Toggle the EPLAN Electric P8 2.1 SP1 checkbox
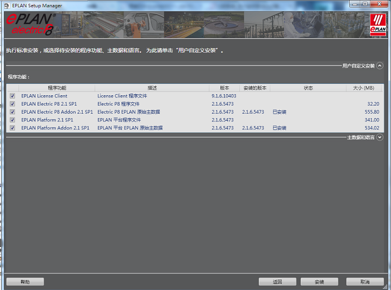Viewport: 391px width, 290px height. click(13, 104)
